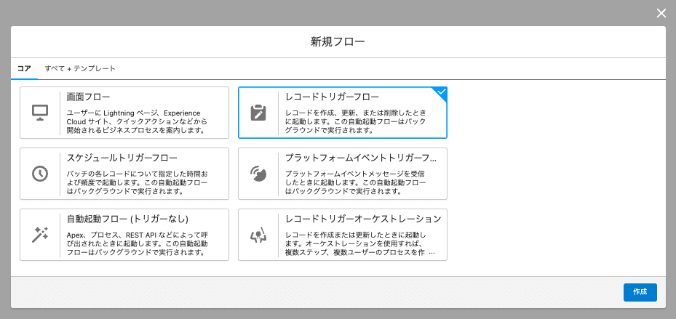
Task: Switch to the コア tab
Action: coord(24,68)
